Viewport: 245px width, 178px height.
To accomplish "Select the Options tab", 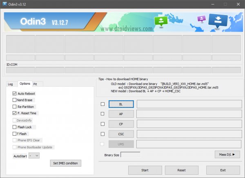I will (25, 84).
